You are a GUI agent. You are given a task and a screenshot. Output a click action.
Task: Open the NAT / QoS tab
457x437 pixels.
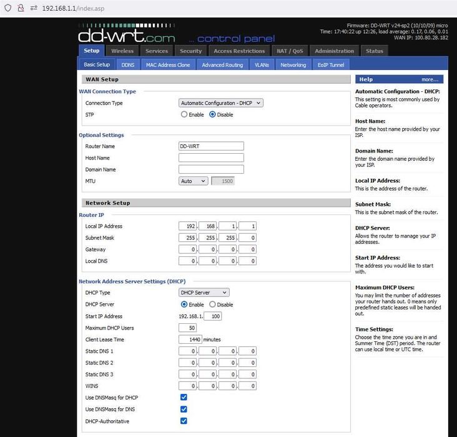tap(290, 51)
